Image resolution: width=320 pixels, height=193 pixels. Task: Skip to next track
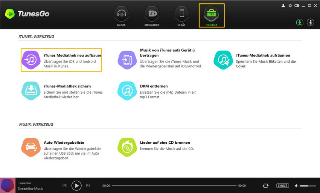[x=88, y=185]
